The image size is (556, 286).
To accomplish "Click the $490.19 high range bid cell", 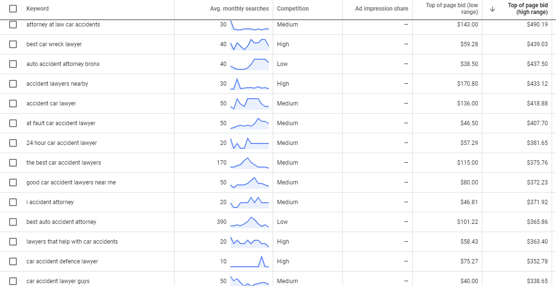I will (537, 25).
